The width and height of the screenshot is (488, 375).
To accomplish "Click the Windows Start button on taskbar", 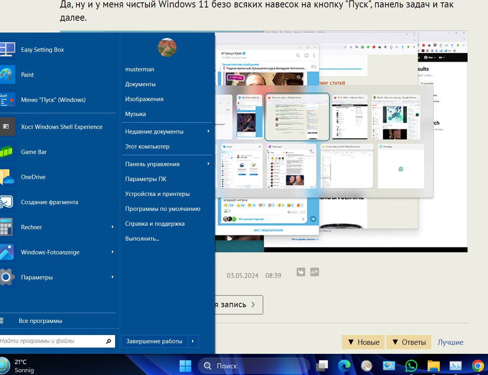I will [x=185, y=366].
